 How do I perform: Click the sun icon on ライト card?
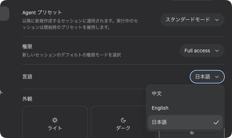coord(55,120)
